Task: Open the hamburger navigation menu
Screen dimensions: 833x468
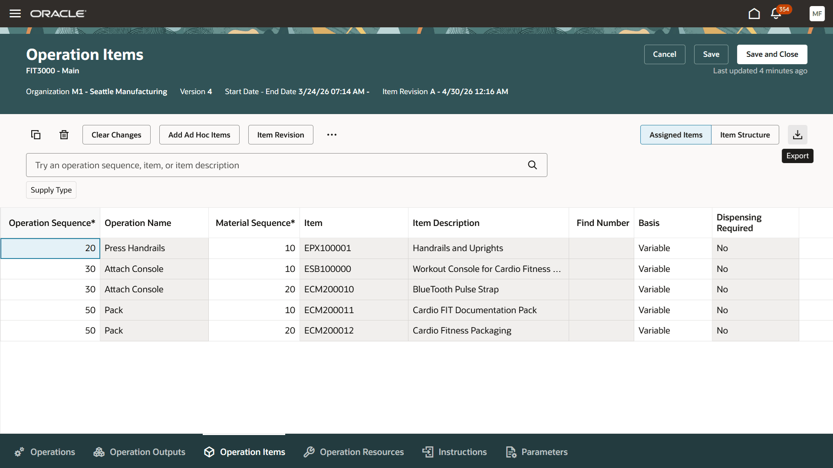Action: (x=15, y=13)
